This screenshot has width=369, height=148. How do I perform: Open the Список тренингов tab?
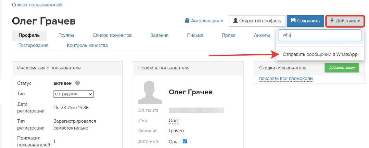tap(112, 35)
